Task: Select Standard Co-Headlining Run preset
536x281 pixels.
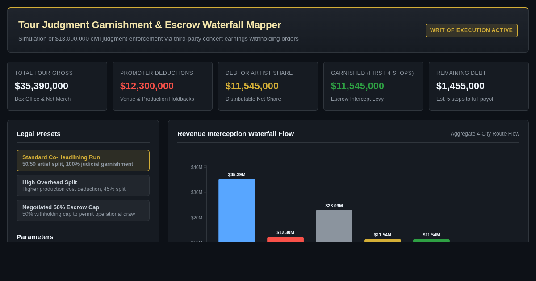Action: coord(83,161)
